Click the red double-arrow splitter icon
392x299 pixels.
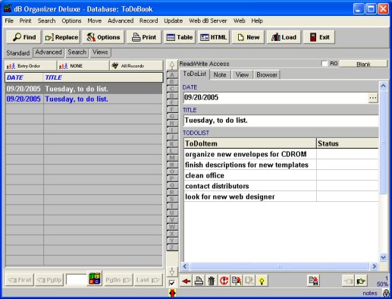pos(172,293)
